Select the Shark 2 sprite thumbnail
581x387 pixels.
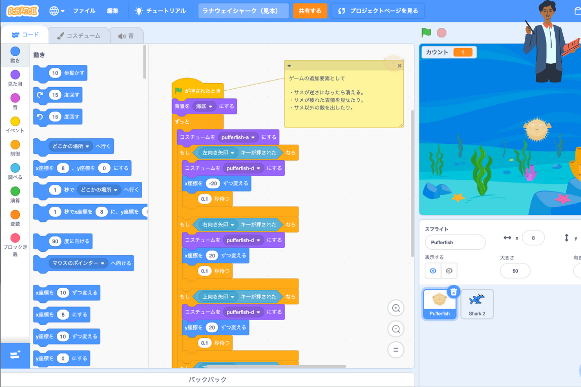[x=477, y=304]
